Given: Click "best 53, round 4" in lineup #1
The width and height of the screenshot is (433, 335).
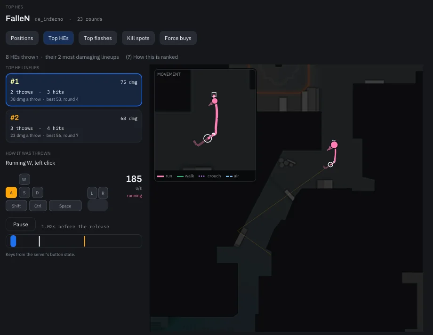Looking at the screenshot, I should (63, 99).
